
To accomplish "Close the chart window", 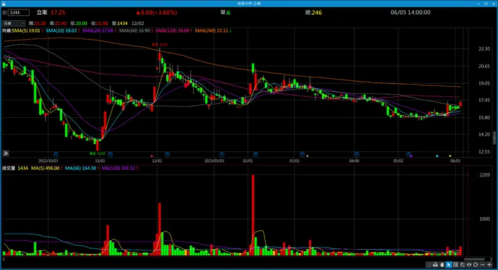I will click(493, 3).
